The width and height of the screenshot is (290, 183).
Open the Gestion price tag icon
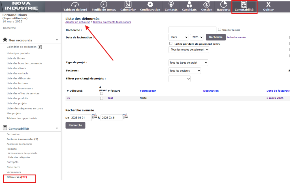[x=207, y=5]
